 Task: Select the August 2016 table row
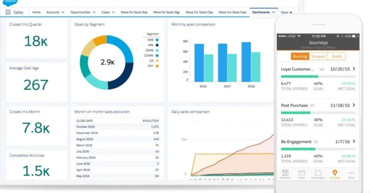(117, 139)
